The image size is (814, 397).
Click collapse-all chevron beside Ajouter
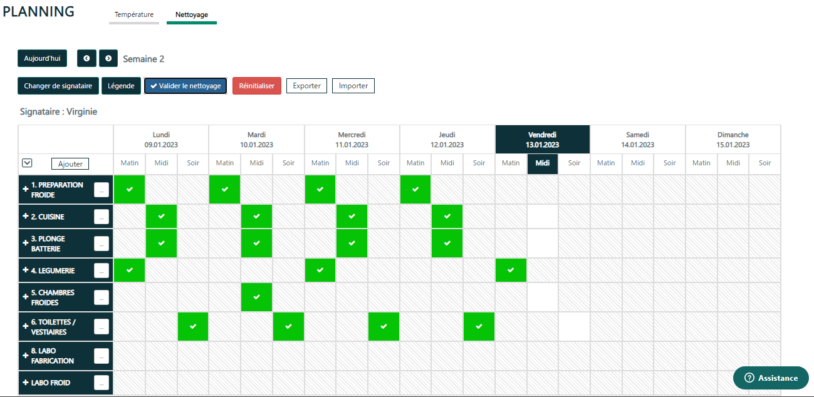pyautogui.click(x=27, y=163)
